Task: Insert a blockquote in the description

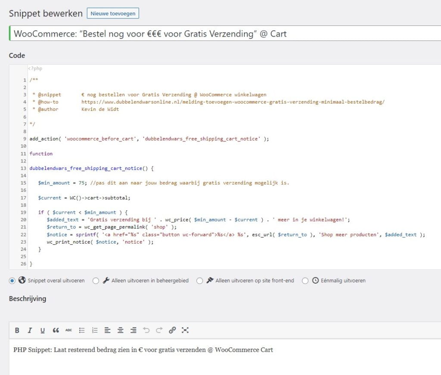Action: pyautogui.click(x=56, y=330)
